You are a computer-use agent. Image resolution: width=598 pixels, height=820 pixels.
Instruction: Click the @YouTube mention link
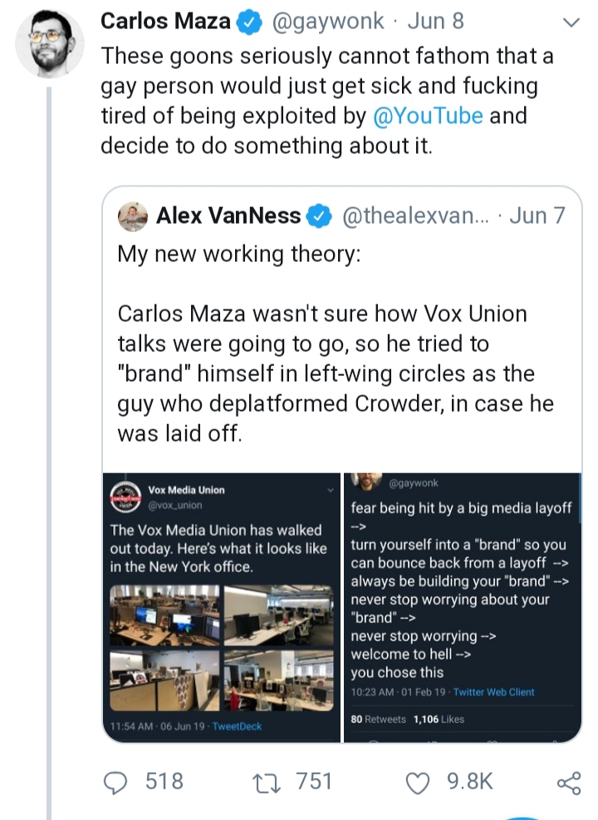(428, 116)
